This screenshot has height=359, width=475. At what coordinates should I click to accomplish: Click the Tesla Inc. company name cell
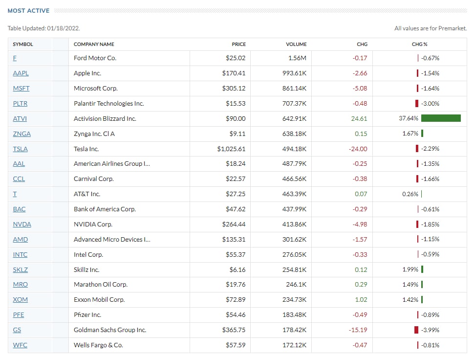pos(86,149)
